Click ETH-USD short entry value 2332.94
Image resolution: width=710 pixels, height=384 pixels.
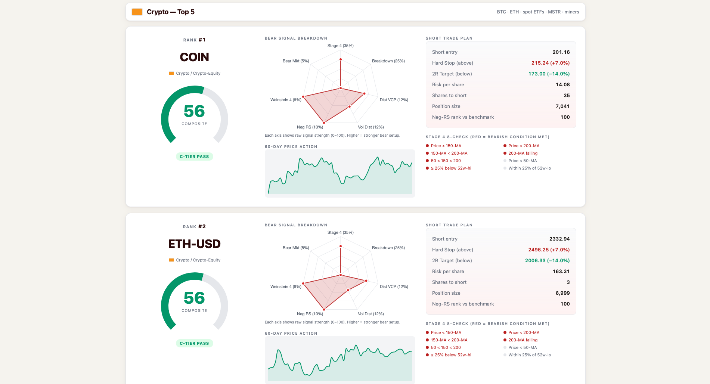(559, 239)
